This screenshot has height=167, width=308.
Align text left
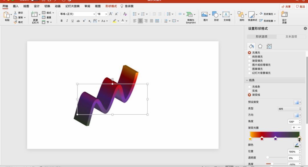(135, 21)
